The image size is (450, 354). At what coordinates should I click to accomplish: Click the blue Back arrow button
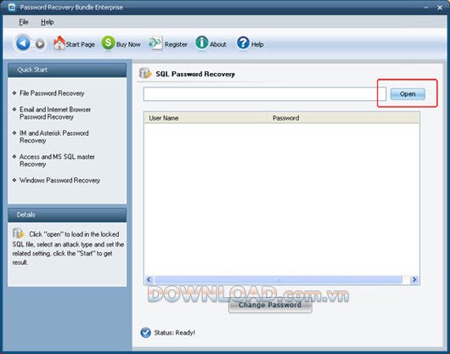[23, 43]
